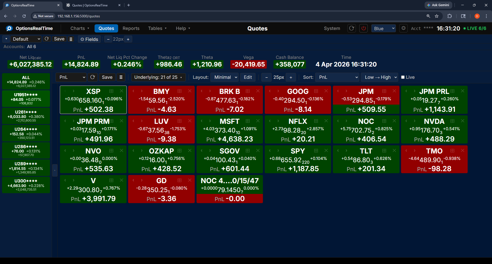Close the GD tile
Screen dimensions: 492x264
tap(190, 180)
